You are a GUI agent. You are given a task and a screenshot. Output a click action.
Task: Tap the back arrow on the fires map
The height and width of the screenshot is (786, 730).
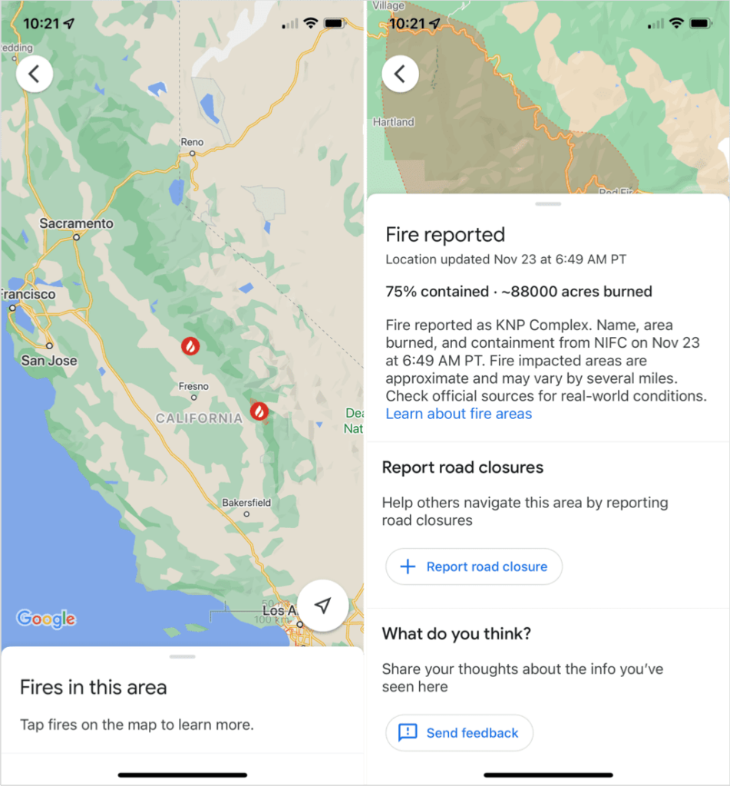[x=34, y=74]
